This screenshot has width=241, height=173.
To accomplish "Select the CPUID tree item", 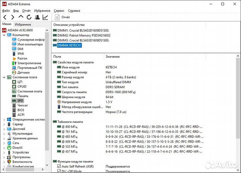I will 19,86.
